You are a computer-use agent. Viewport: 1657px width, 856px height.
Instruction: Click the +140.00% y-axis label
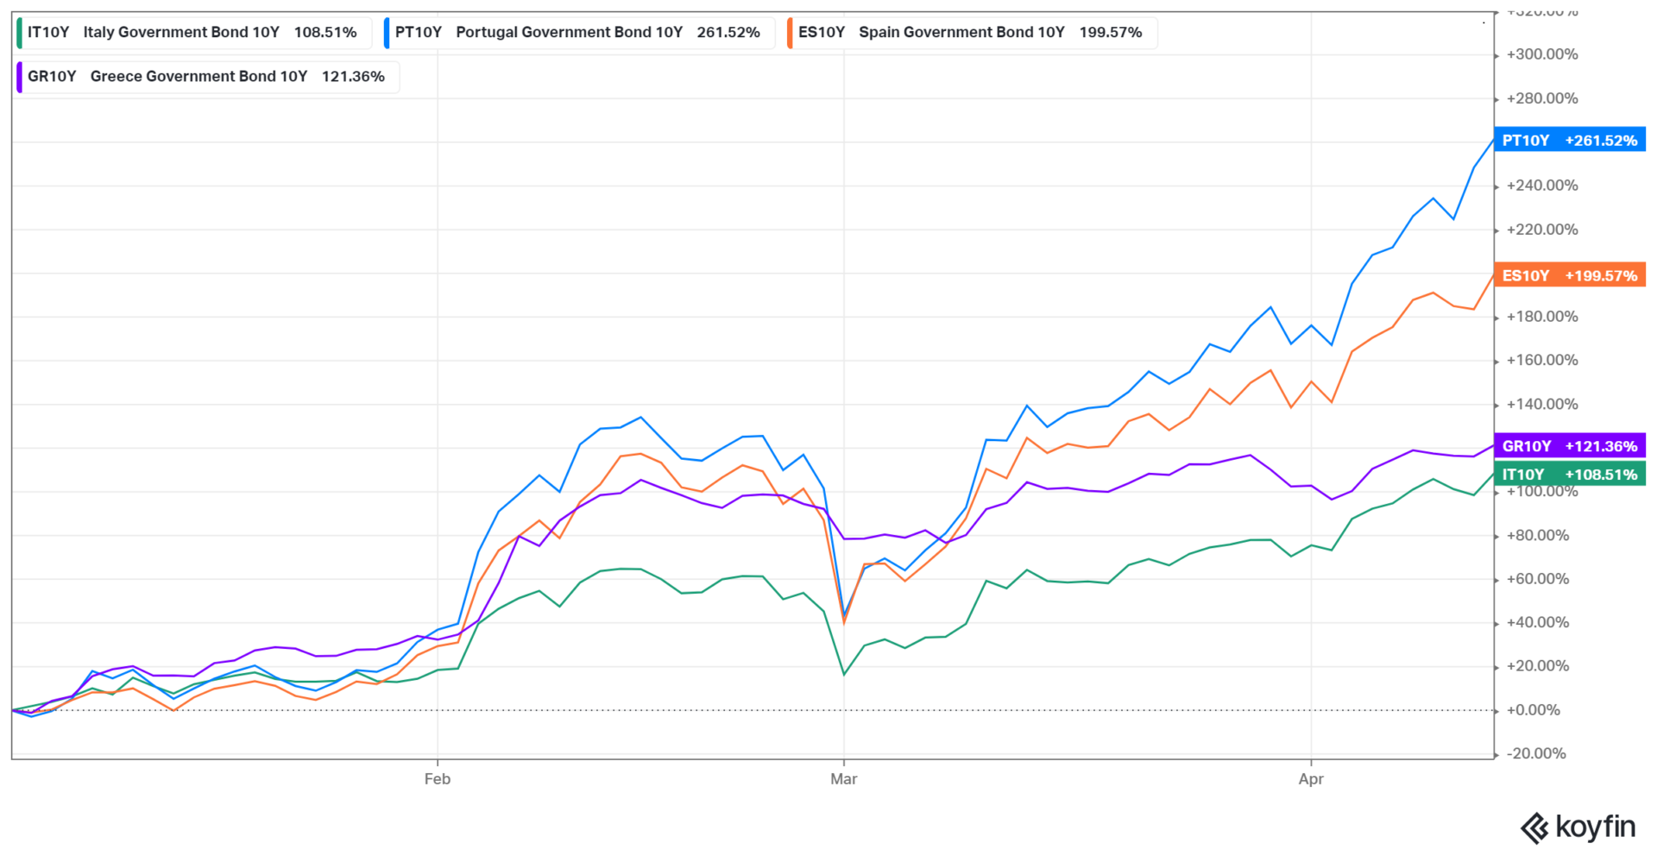click(1541, 404)
